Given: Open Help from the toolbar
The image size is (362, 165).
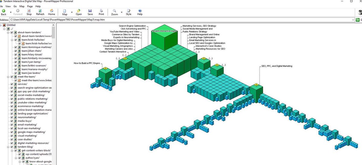Looking at the screenshot, I should tap(140, 11).
